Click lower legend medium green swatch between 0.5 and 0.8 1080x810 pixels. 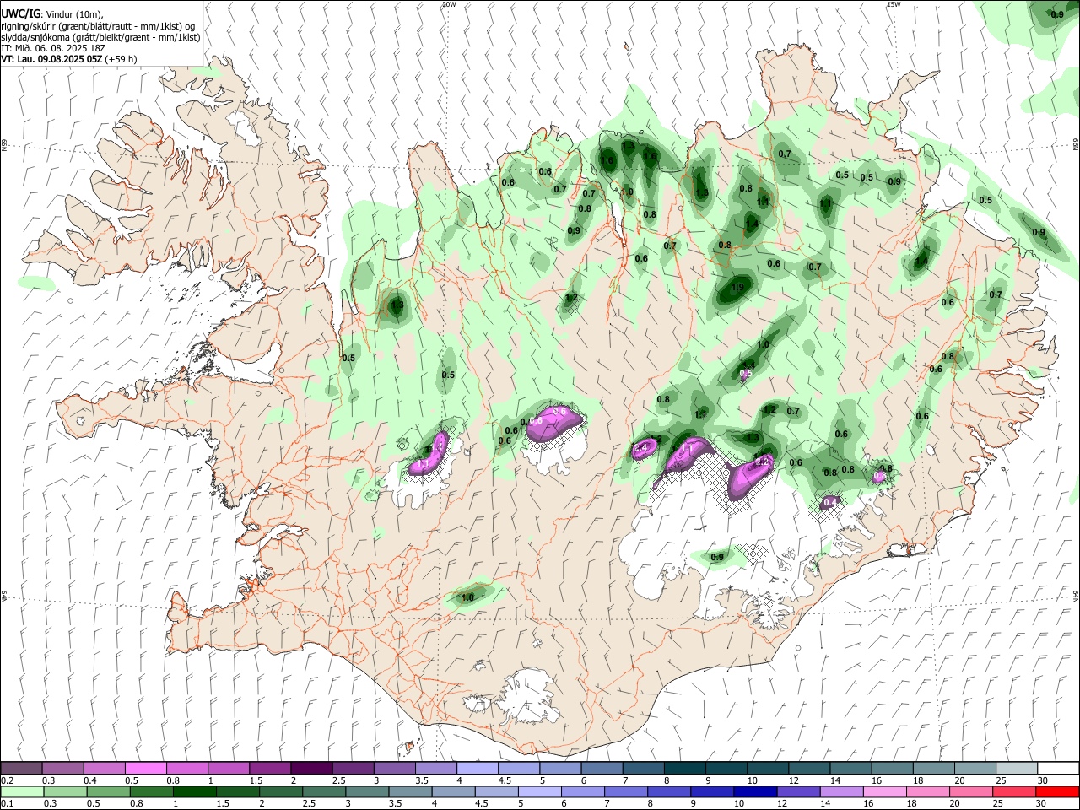click(x=108, y=791)
